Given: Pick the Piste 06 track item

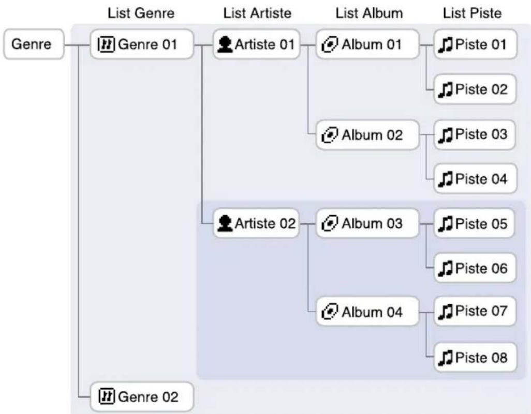Looking at the screenshot, I should click(475, 269).
